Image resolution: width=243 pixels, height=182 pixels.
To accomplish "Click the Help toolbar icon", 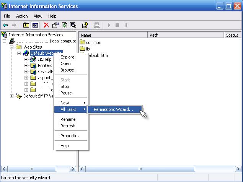I will (x=85, y=25).
